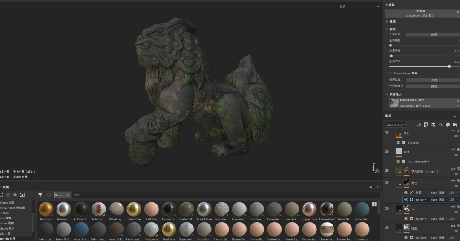Open the shelf filter funnel icon
460x241 pixels.
pos(40,195)
